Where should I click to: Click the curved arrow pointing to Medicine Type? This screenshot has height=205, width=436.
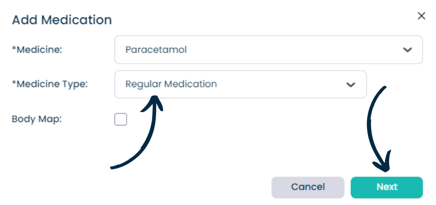pos(137,132)
